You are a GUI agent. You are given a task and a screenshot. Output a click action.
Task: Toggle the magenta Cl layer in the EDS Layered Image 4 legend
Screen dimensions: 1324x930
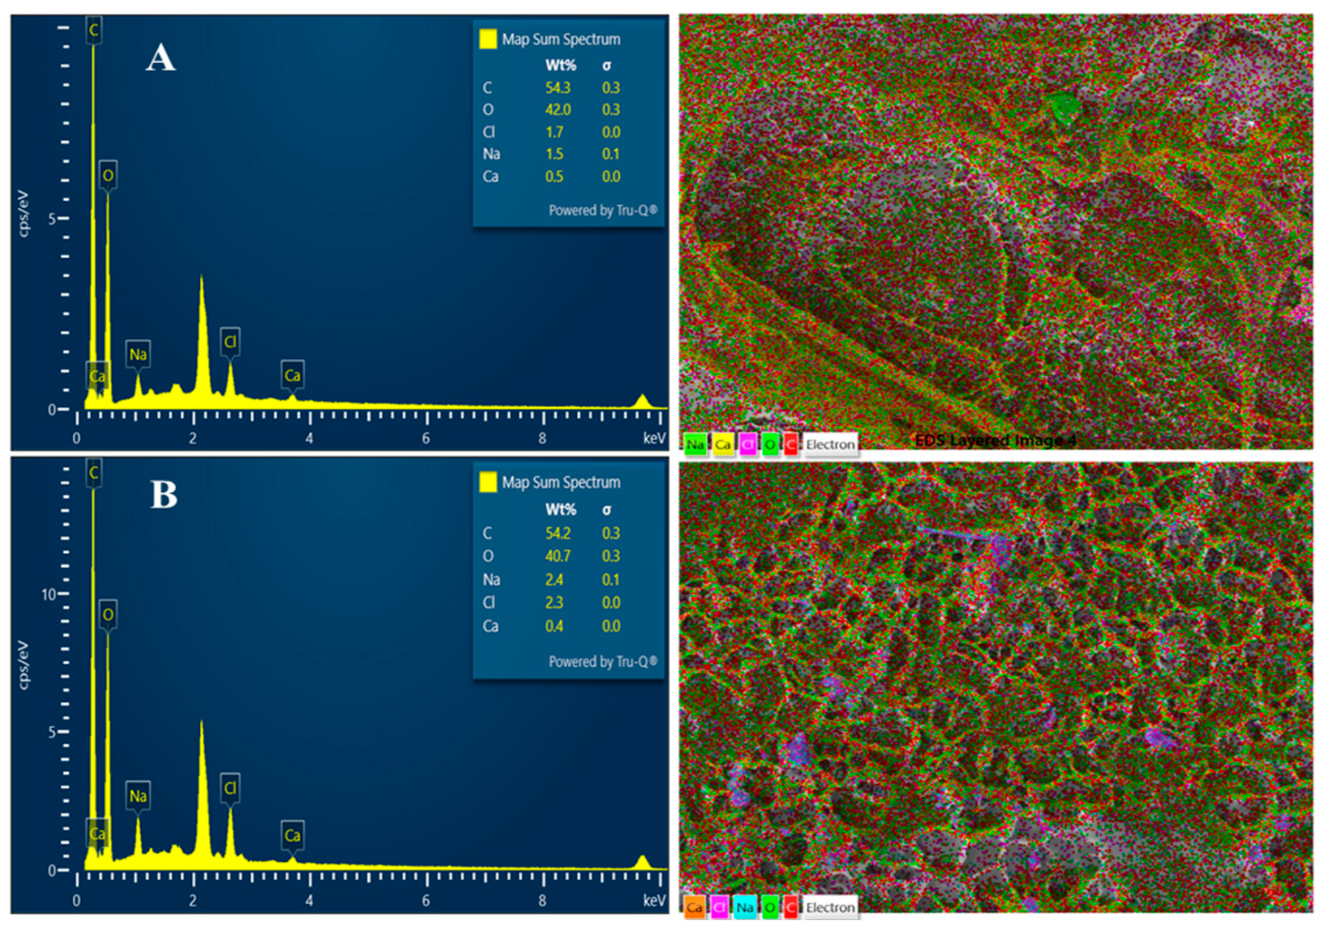(748, 444)
